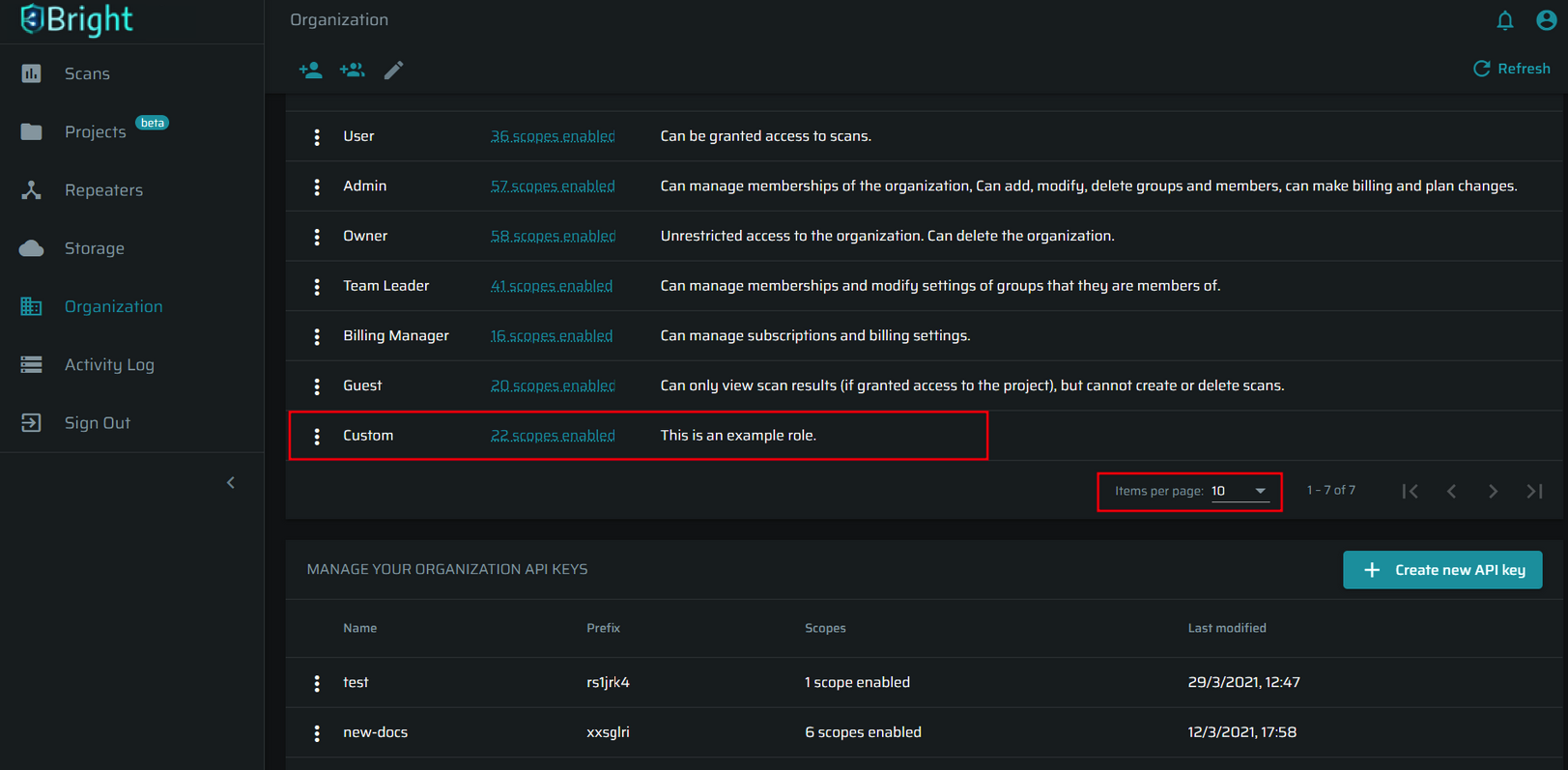Screen dimensions: 1568x770
Task: Click '29/3/2021, 12:47' date cell
Action: tap(1244, 682)
